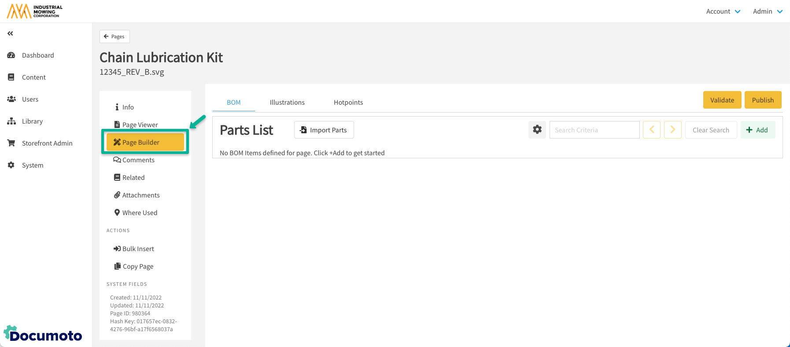Viewport: 790px width, 347px height.
Task: Focus the Search Criteria input field
Action: (x=594, y=130)
